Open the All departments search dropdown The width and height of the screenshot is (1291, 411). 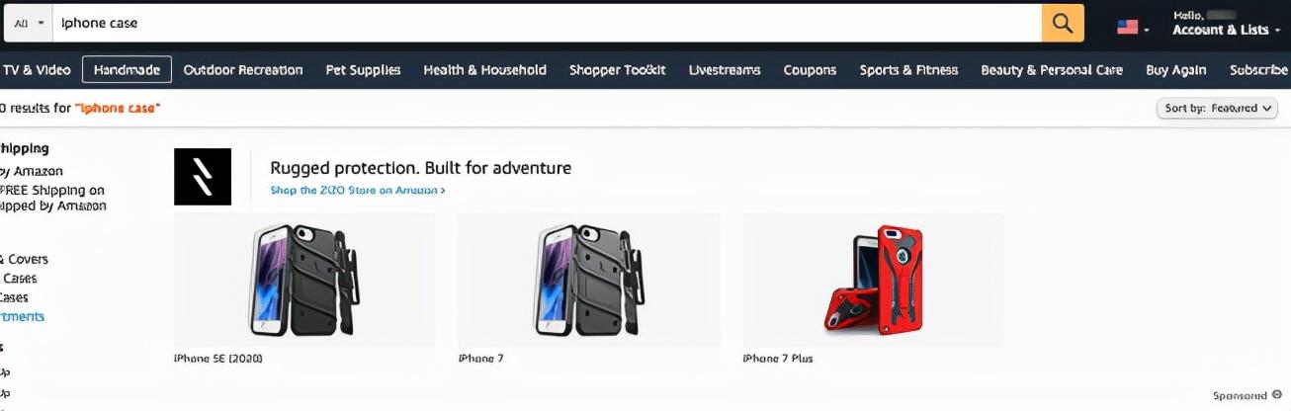(29, 23)
